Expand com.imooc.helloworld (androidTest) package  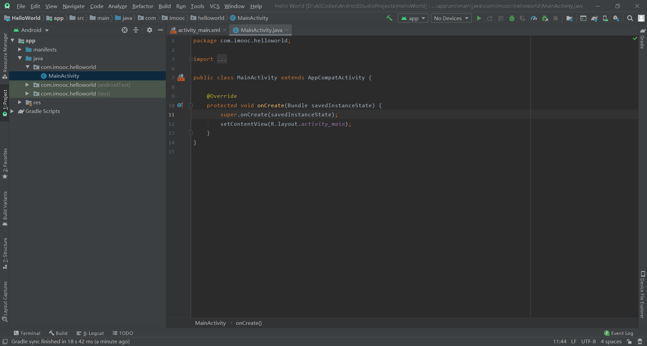pyautogui.click(x=27, y=85)
